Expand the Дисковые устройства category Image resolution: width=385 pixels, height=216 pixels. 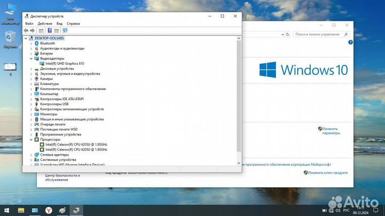pos(31,69)
